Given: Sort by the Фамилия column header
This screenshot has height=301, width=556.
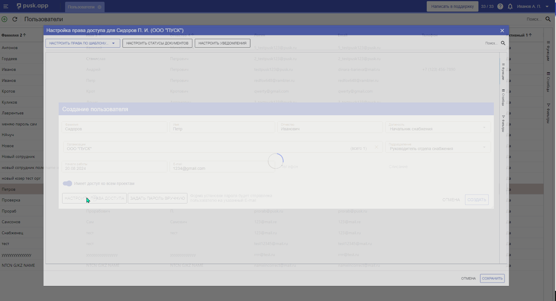Looking at the screenshot, I should pos(14,35).
